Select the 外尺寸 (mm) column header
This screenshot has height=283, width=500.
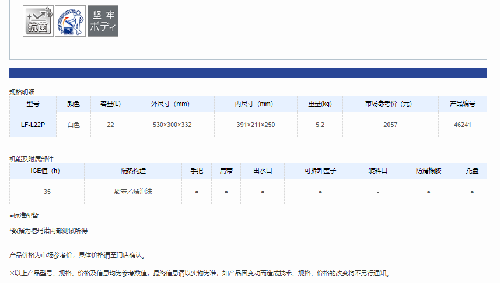172,104
